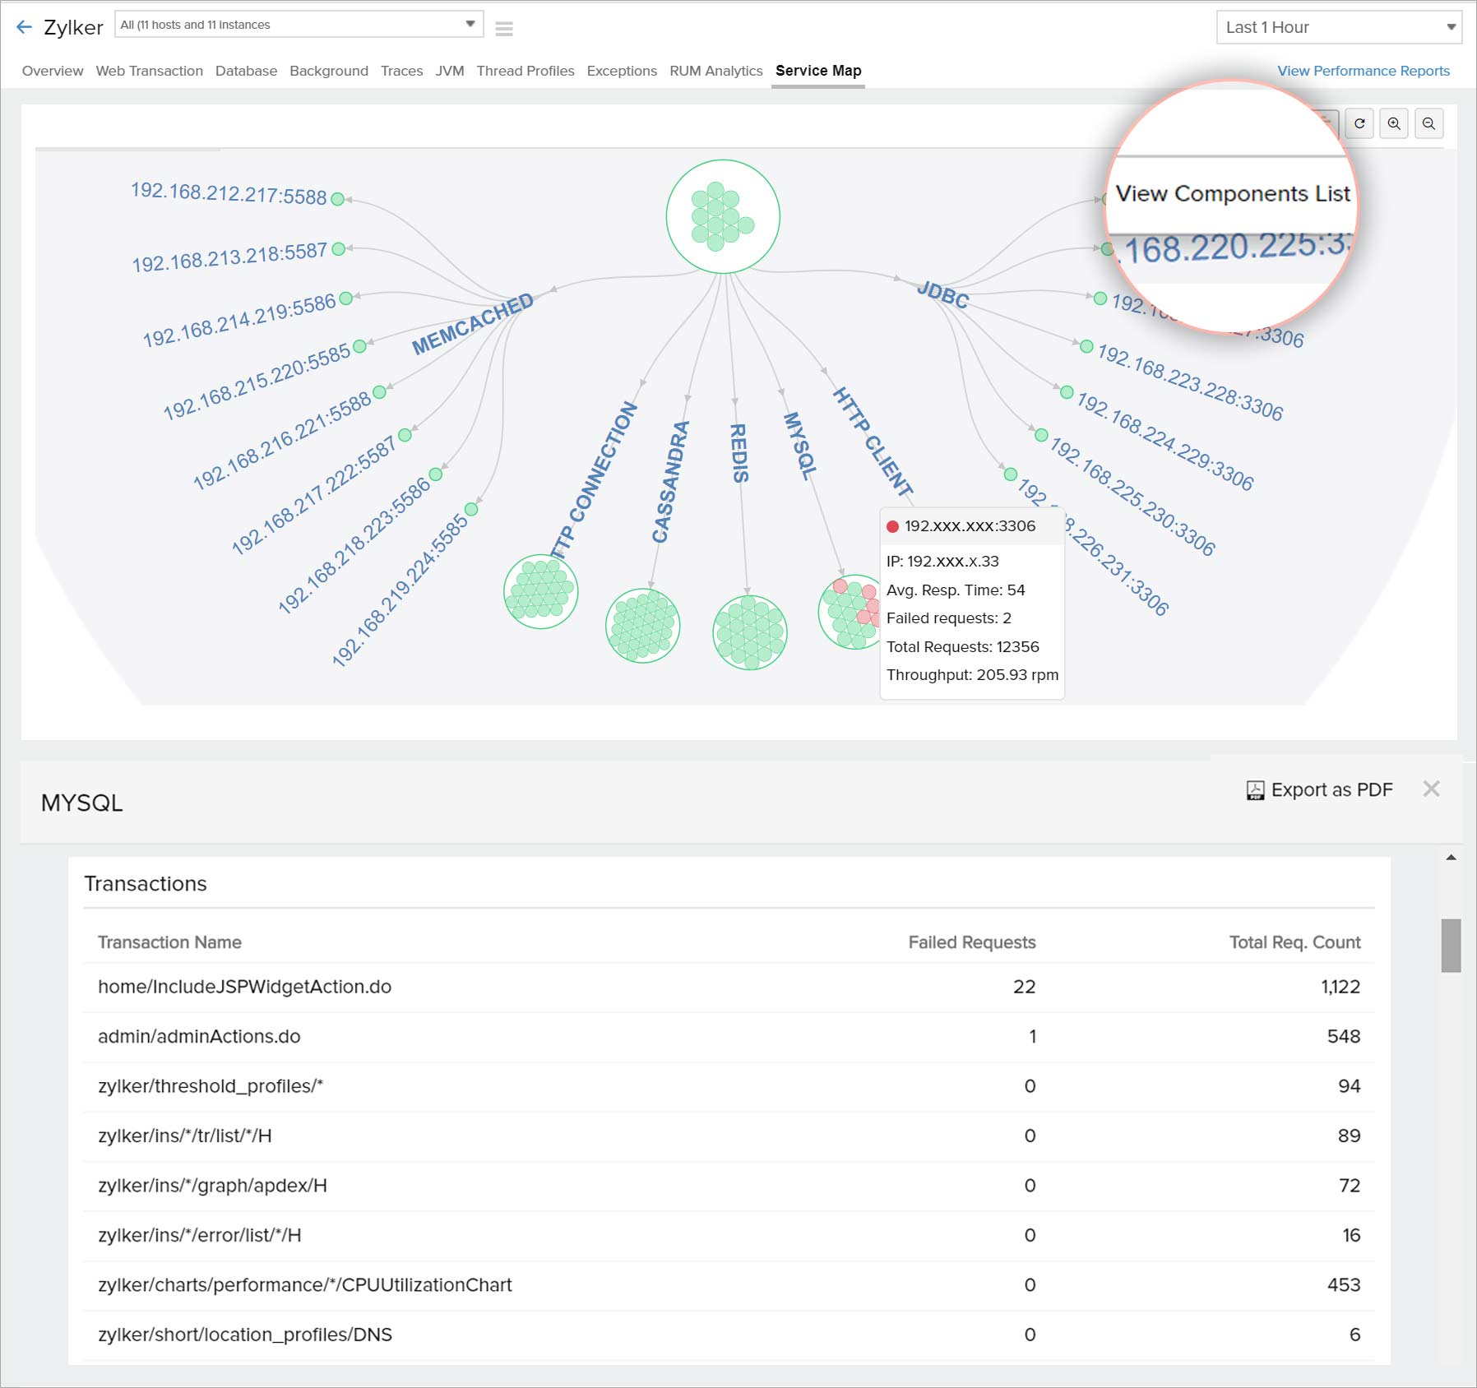
Task: Open the home/IncludeJSPWidgetAction.do transaction row
Action: (729, 987)
